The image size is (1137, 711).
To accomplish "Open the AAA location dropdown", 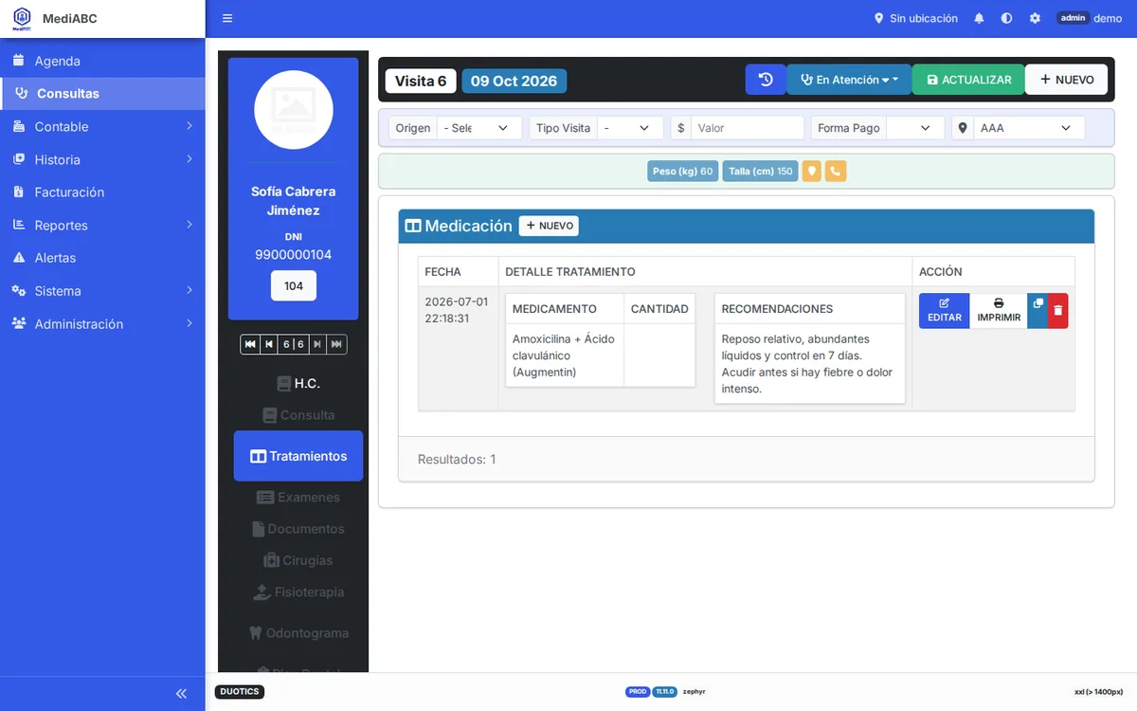I will point(1029,128).
